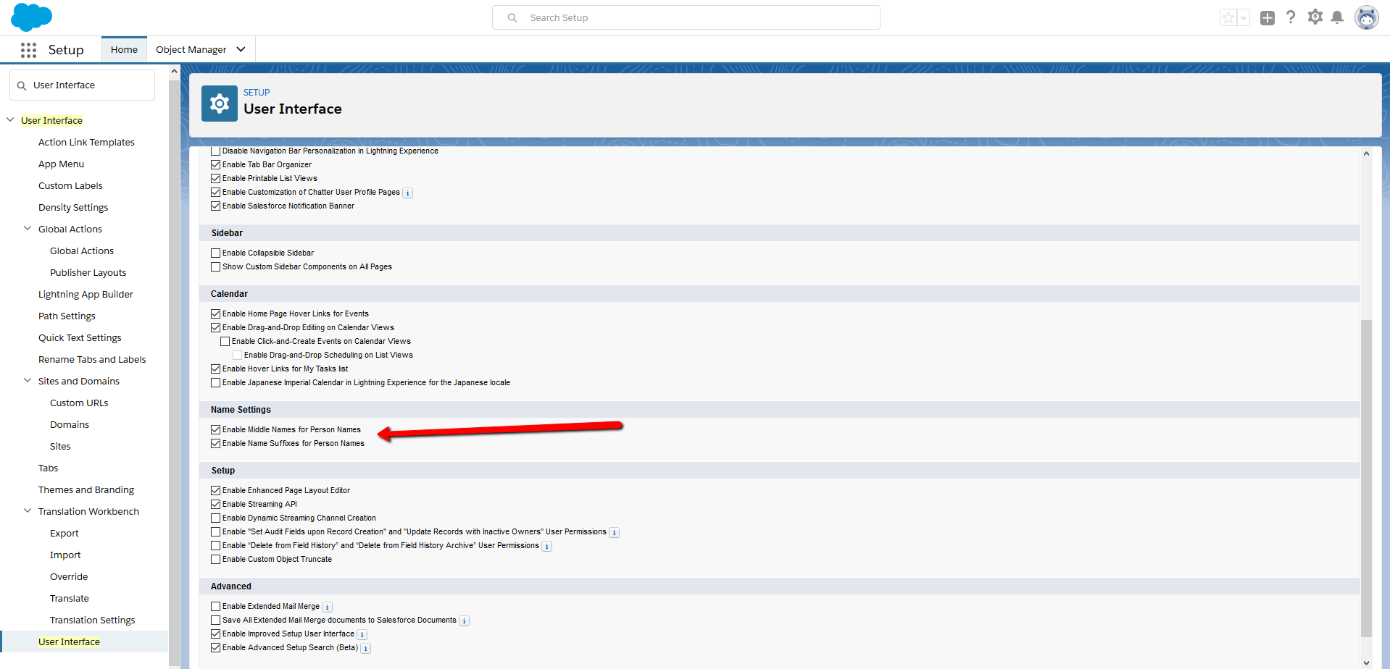Uncheck Enable Middle Names for Person Names
1390x669 pixels.
pyautogui.click(x=215, y=430)
